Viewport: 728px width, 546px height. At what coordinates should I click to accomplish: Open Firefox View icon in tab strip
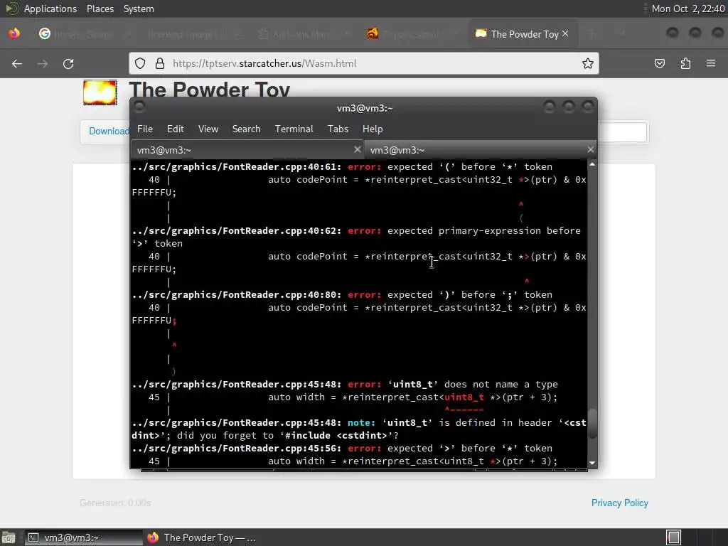click(x=14, y=34)
